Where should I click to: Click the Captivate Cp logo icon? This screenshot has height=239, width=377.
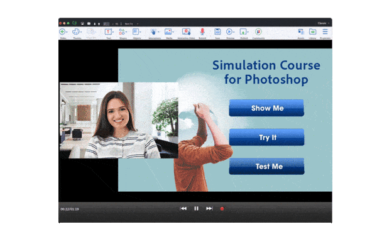click(x=75, y=23)
